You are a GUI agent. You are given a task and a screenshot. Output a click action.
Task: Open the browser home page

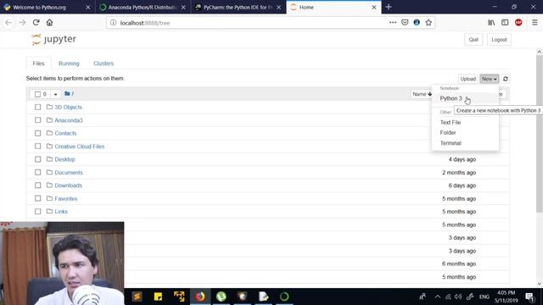49,23
